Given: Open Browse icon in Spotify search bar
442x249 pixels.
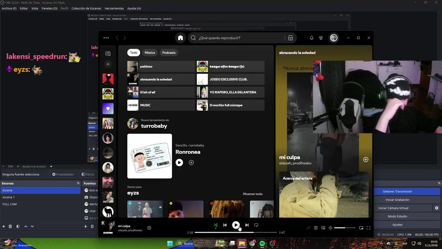Looking at the screenshot, I should [x=290, y=38].
